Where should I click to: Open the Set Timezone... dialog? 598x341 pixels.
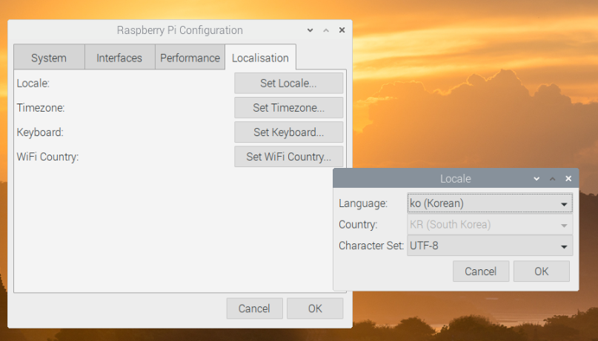tap(289, 108)
